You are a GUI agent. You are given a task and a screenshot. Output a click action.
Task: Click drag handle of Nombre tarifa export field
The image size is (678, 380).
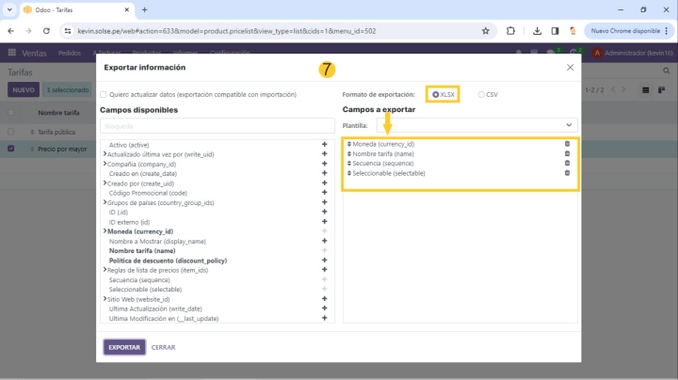pos(349,154)
